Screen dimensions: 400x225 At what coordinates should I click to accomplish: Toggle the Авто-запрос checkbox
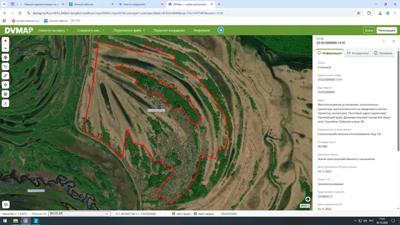[x=196, y=214]
